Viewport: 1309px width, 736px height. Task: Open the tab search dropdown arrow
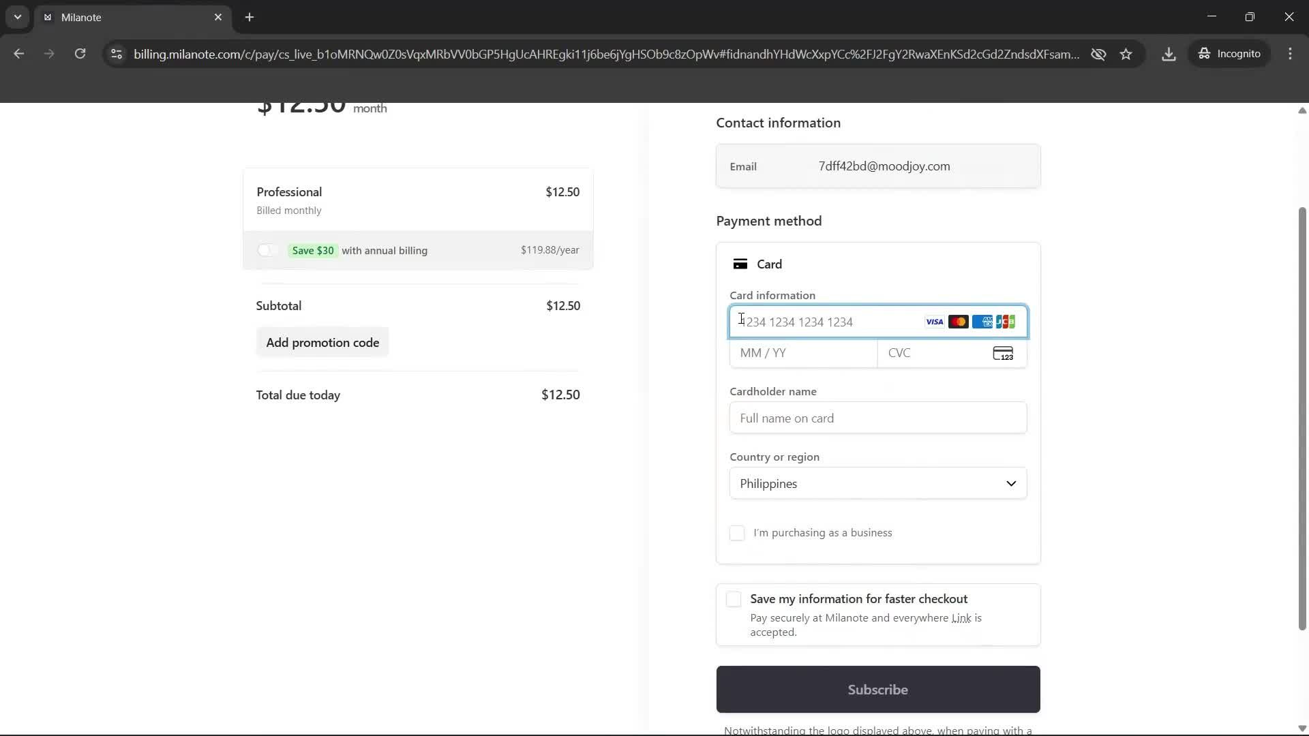pos(17,17)
